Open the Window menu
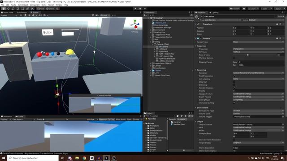287x161 pixels. tap(59, 5)
